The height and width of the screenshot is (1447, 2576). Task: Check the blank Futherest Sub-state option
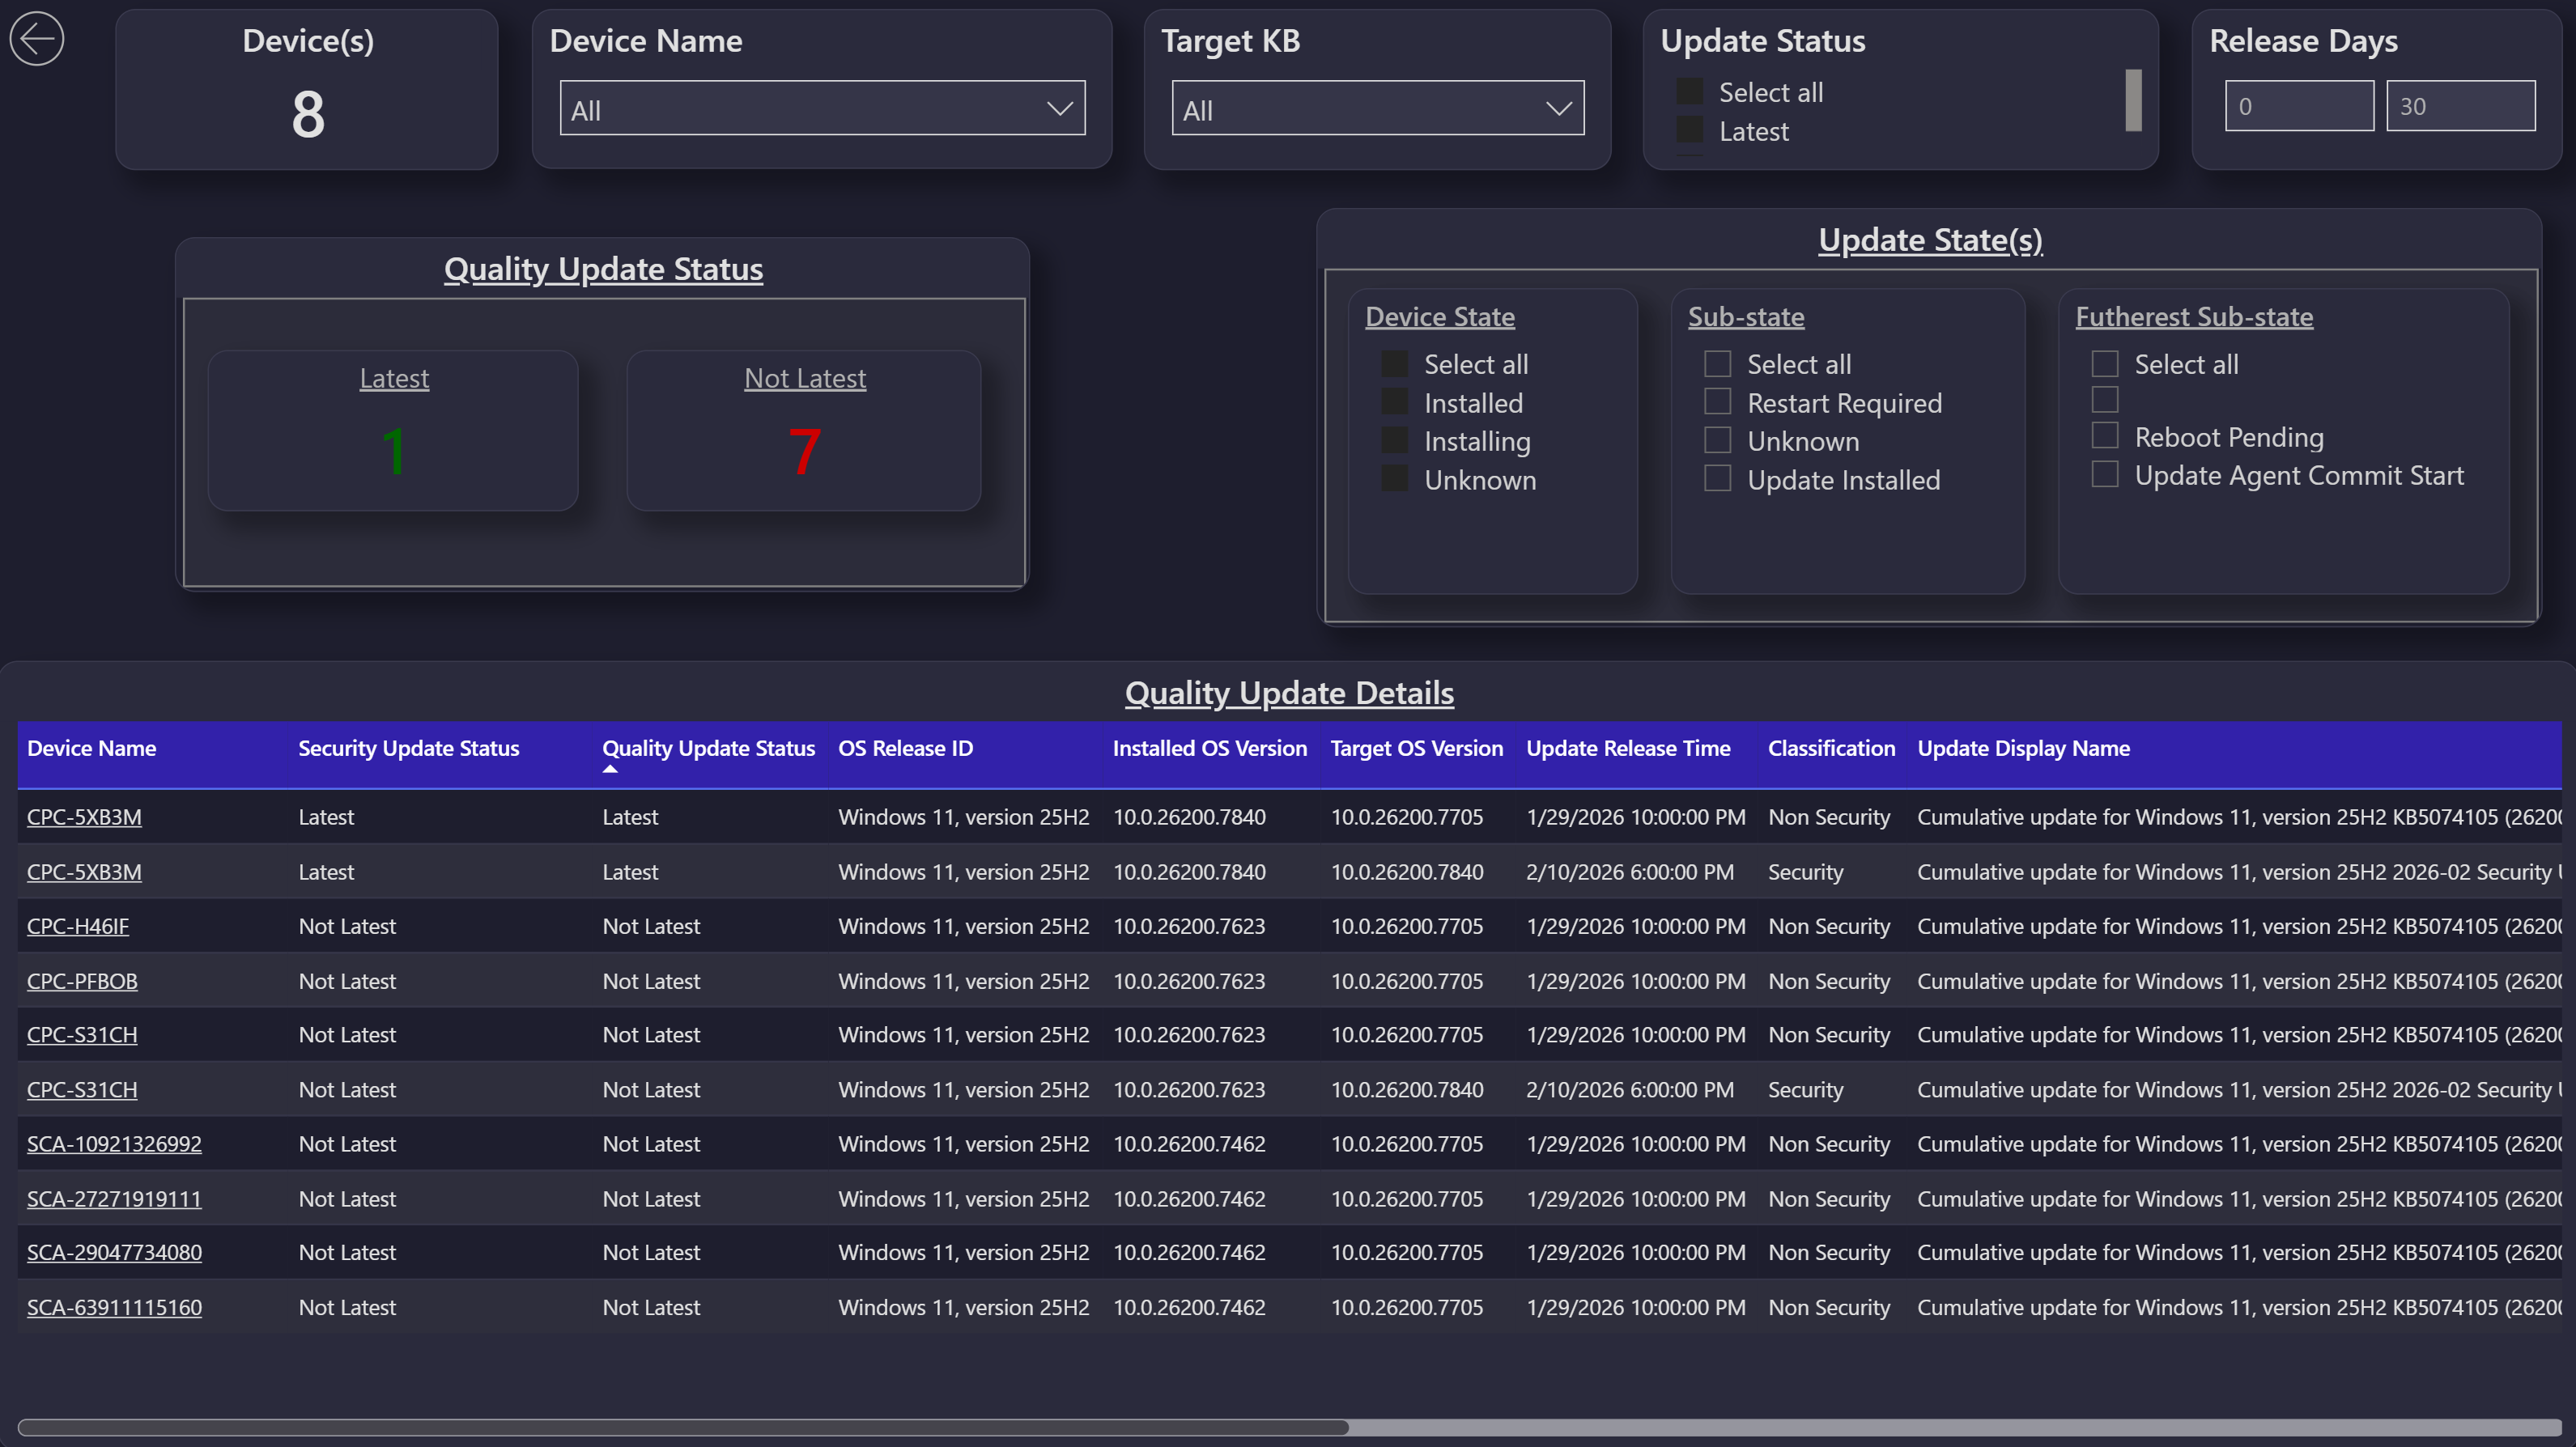click(2104, 400)
